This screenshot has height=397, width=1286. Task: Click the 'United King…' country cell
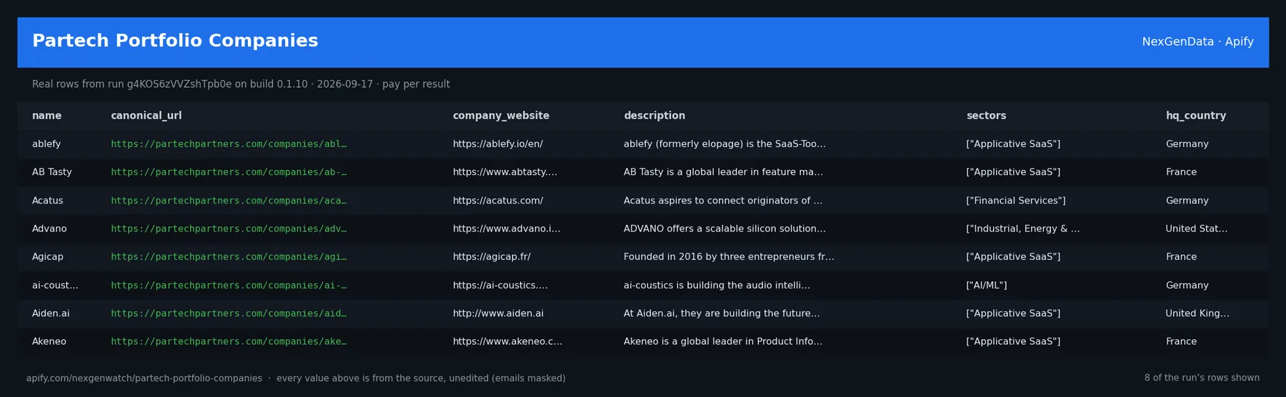point(1197,313)
